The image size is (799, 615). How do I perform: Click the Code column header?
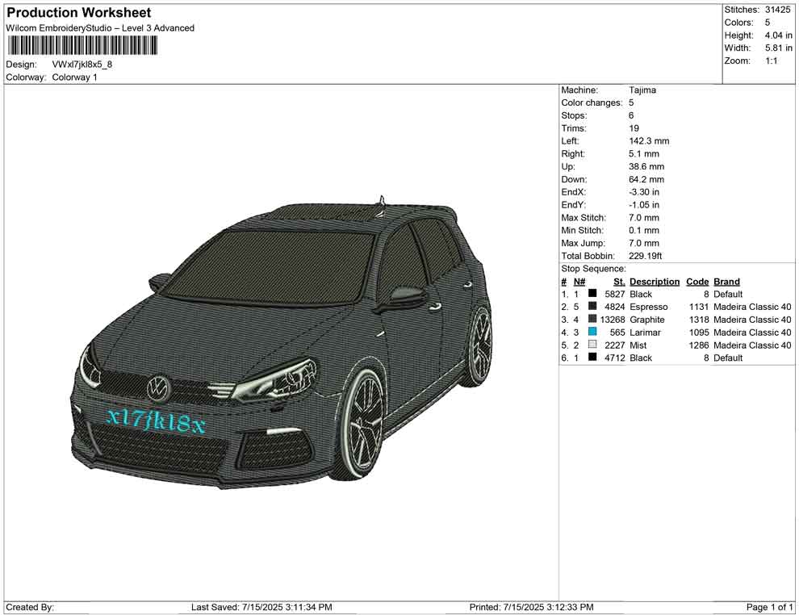click(697, 282)
